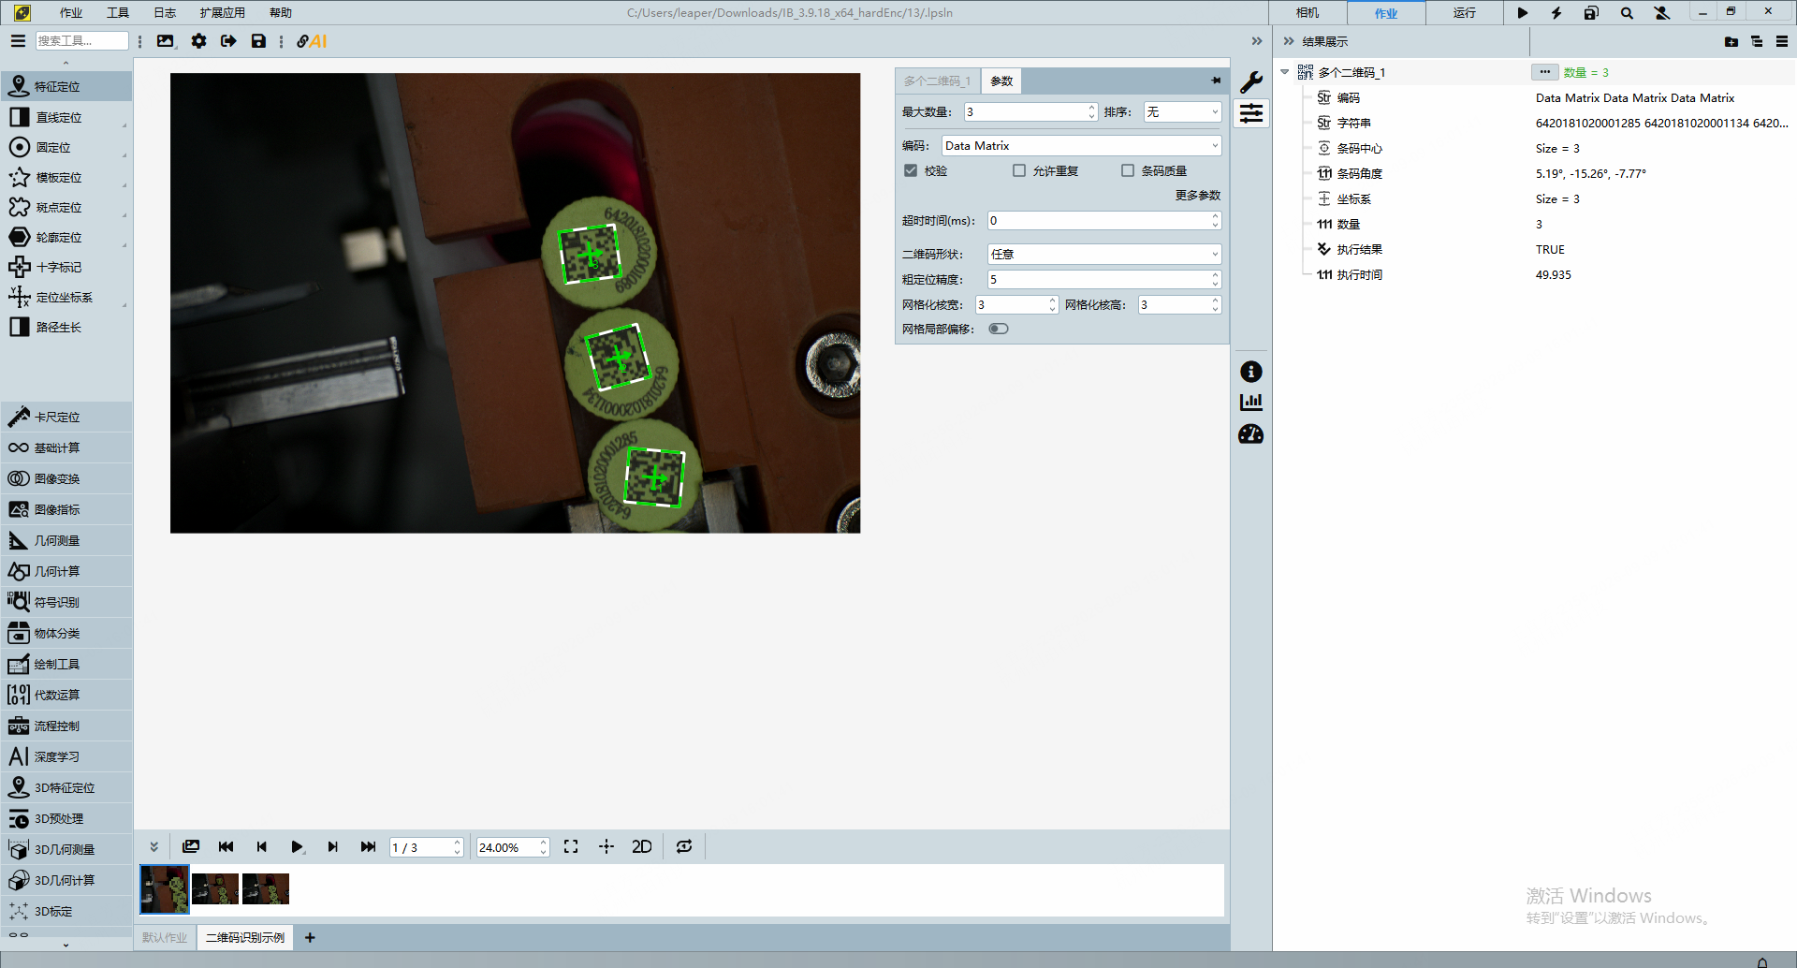Collapse the results panel with the double chevron
Screen dimensions: 1797x968
point(1289,41)
